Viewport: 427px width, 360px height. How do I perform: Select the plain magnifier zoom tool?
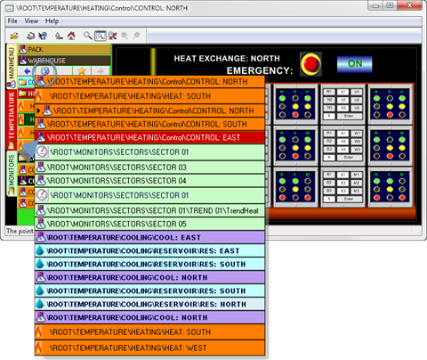point(87,36)
